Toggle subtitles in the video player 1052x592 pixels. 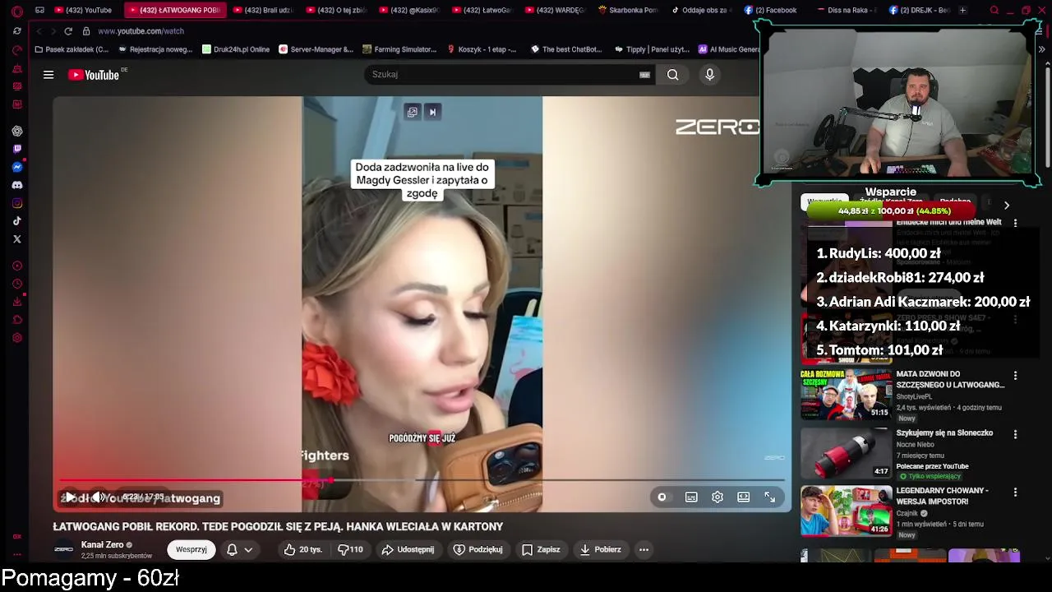[x=691, y=497]
